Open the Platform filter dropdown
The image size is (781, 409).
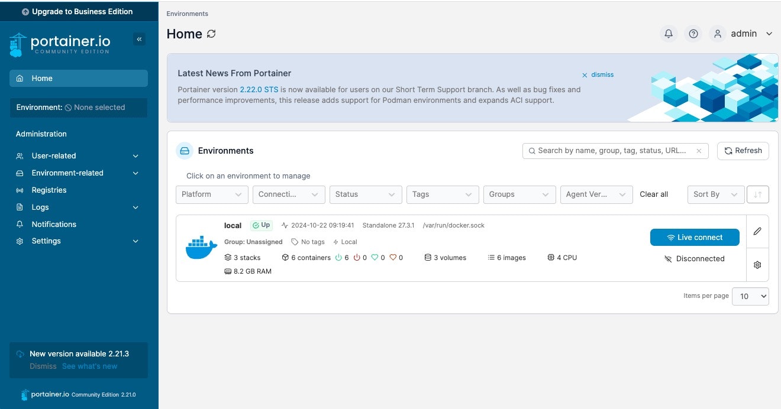click(x=212, y=194)
